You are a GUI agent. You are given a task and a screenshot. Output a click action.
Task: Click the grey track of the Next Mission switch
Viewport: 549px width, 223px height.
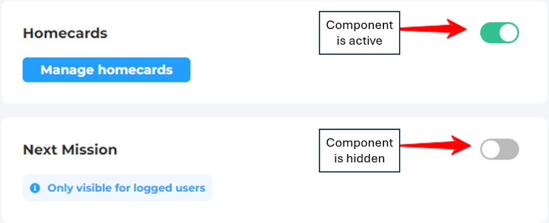(x=509, y=149)
